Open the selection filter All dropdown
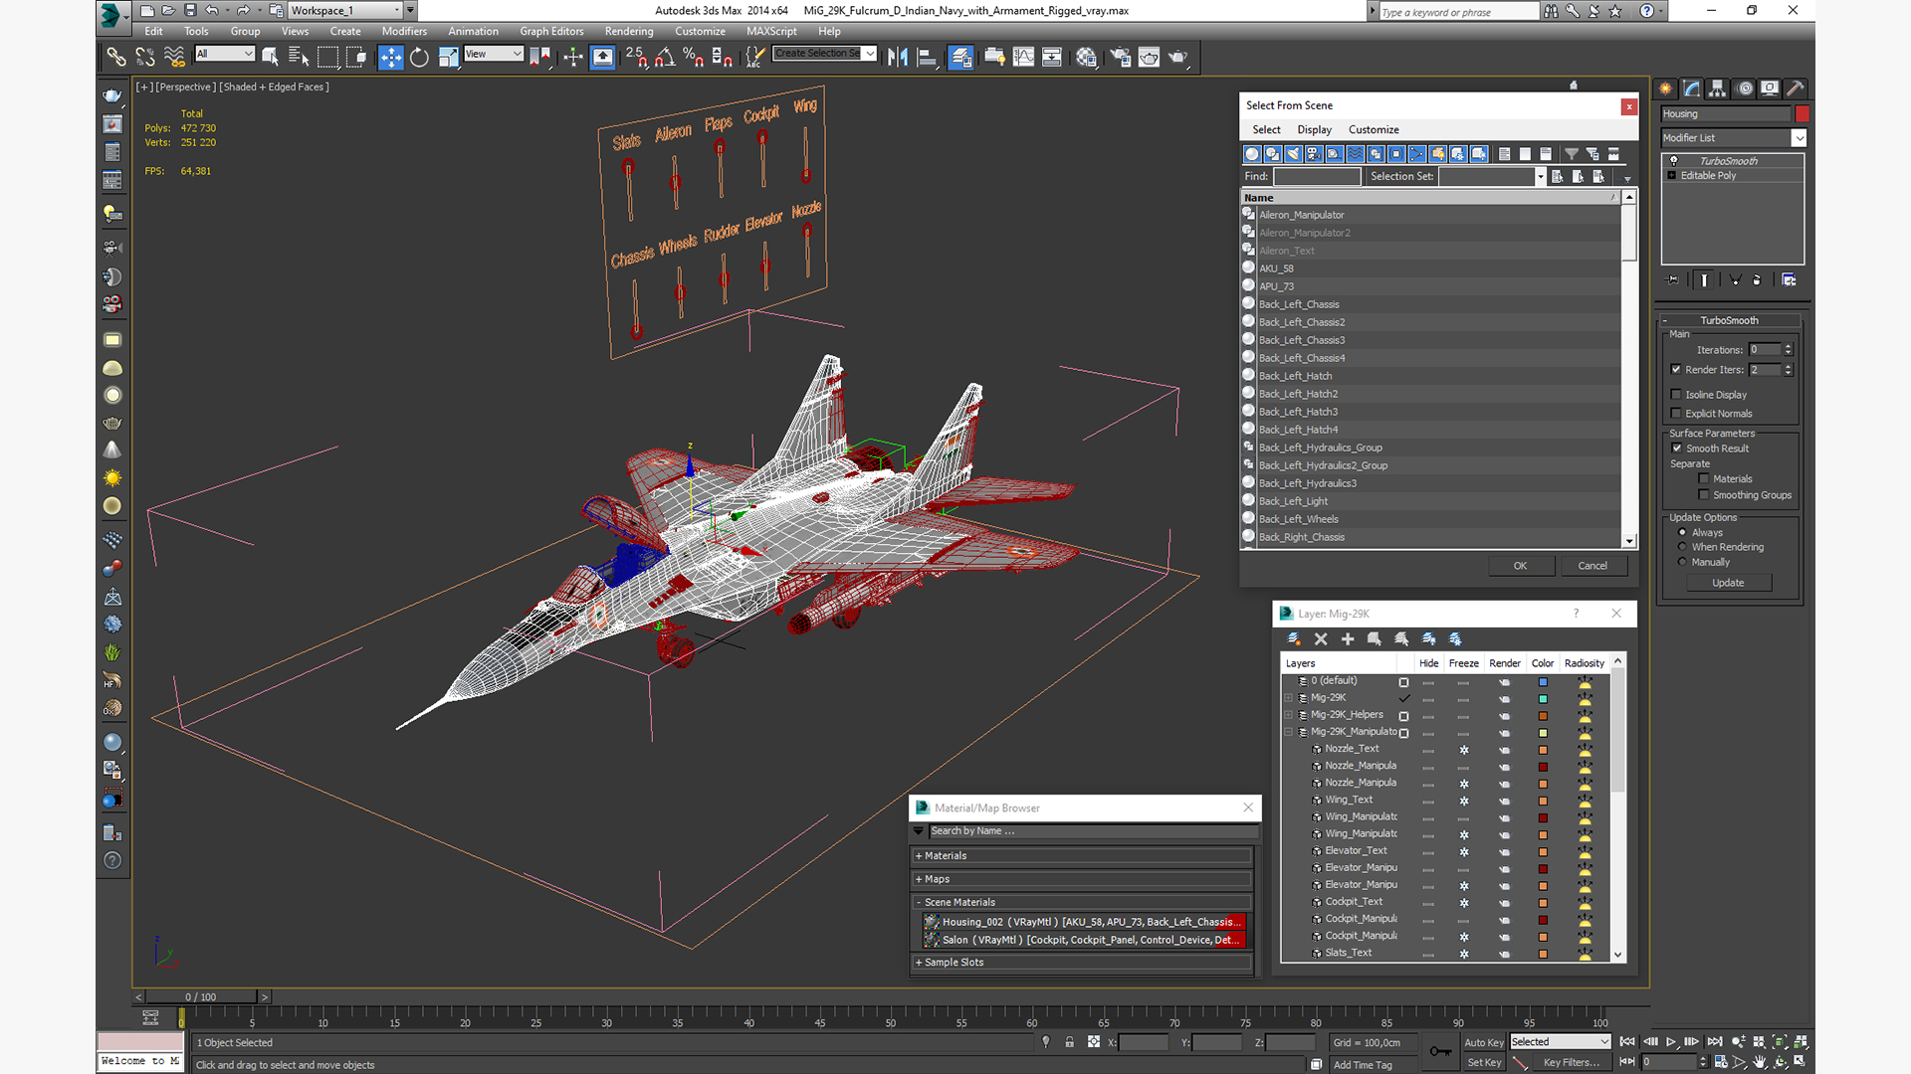 pos(248,54)
